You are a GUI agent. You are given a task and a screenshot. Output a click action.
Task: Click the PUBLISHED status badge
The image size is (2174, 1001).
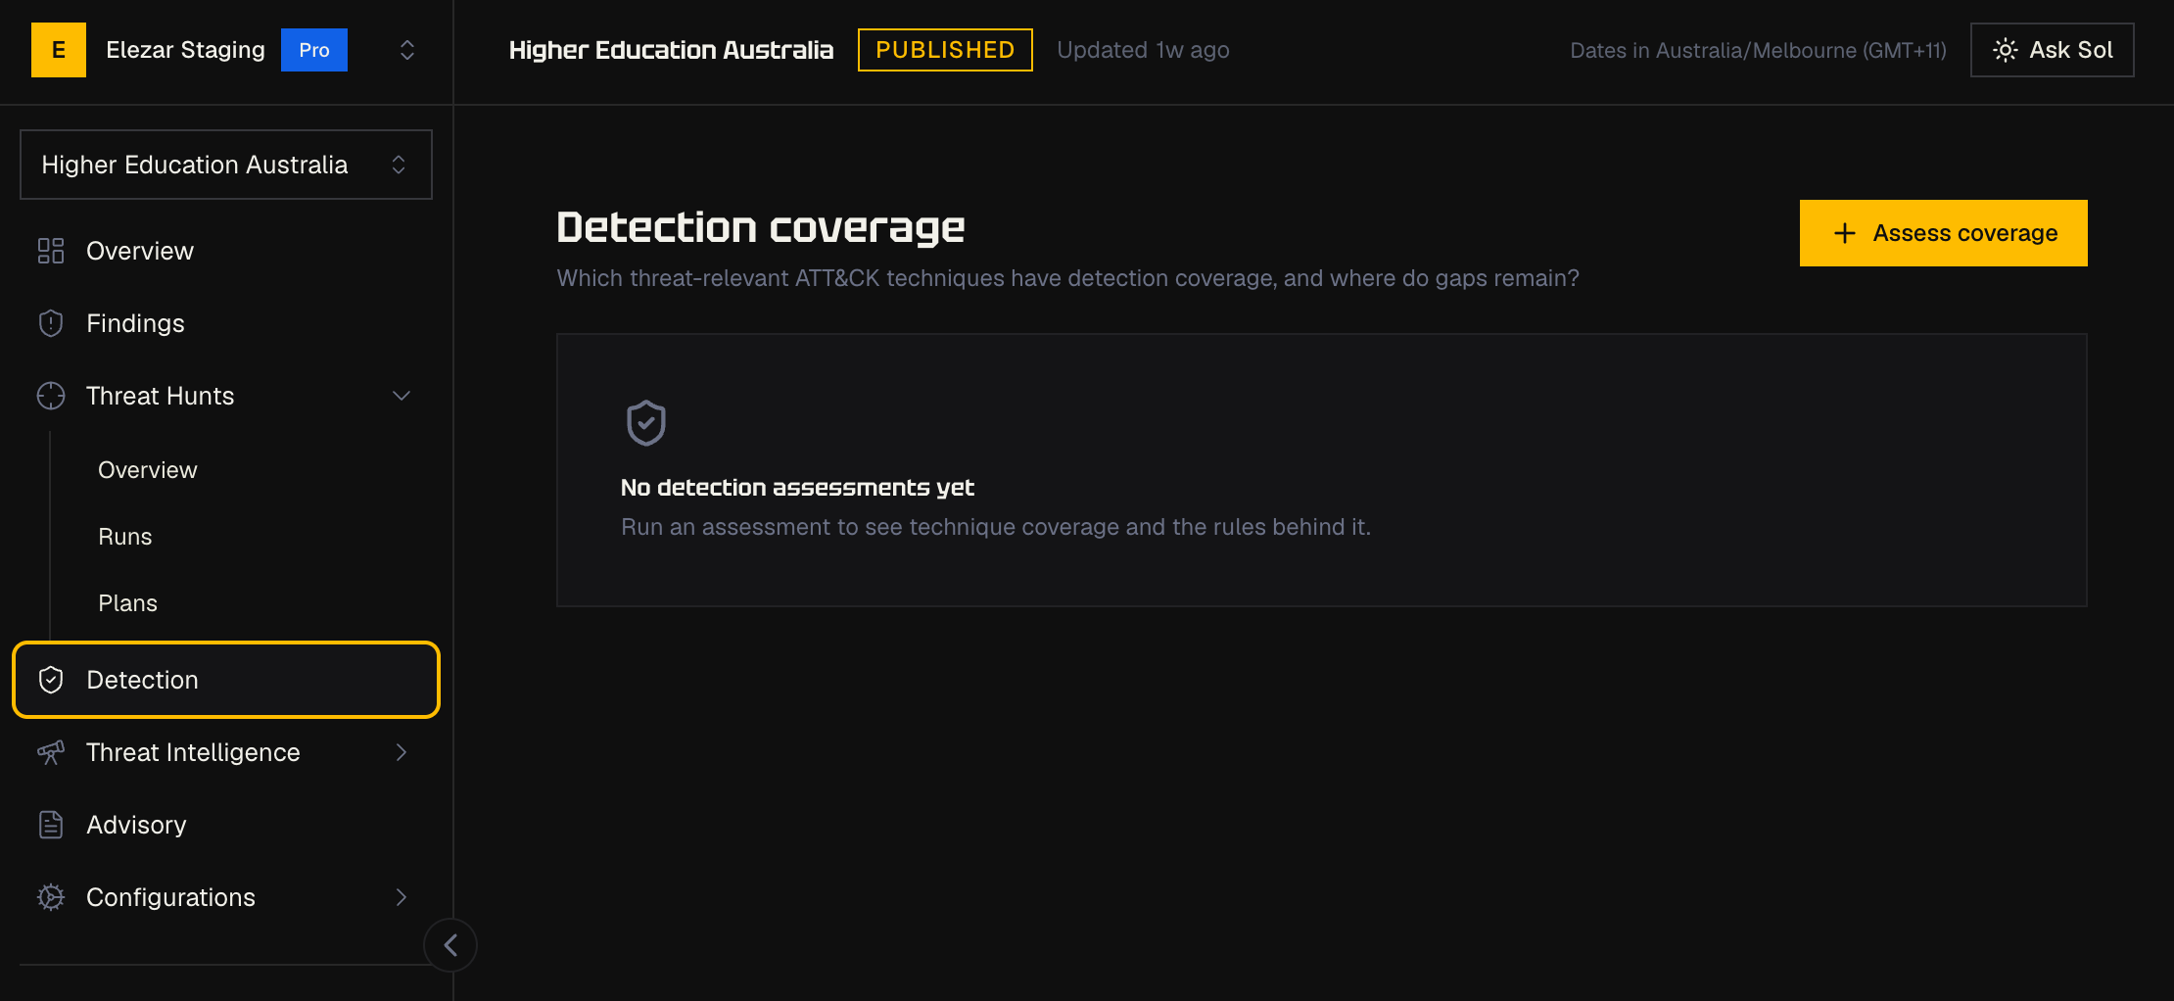(945, 50)
